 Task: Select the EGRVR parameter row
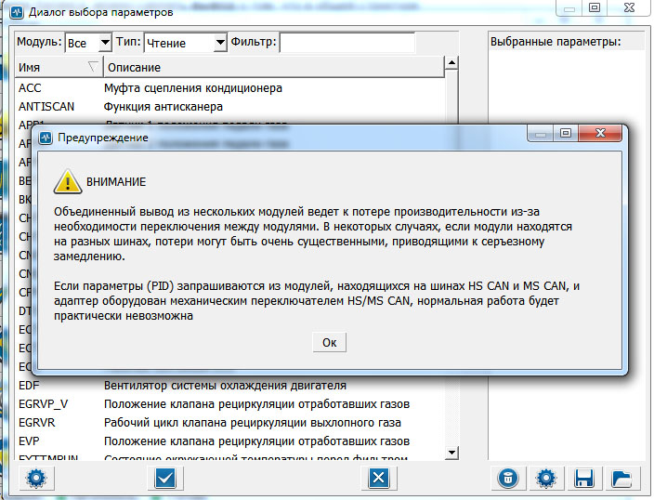coord(229,422)
